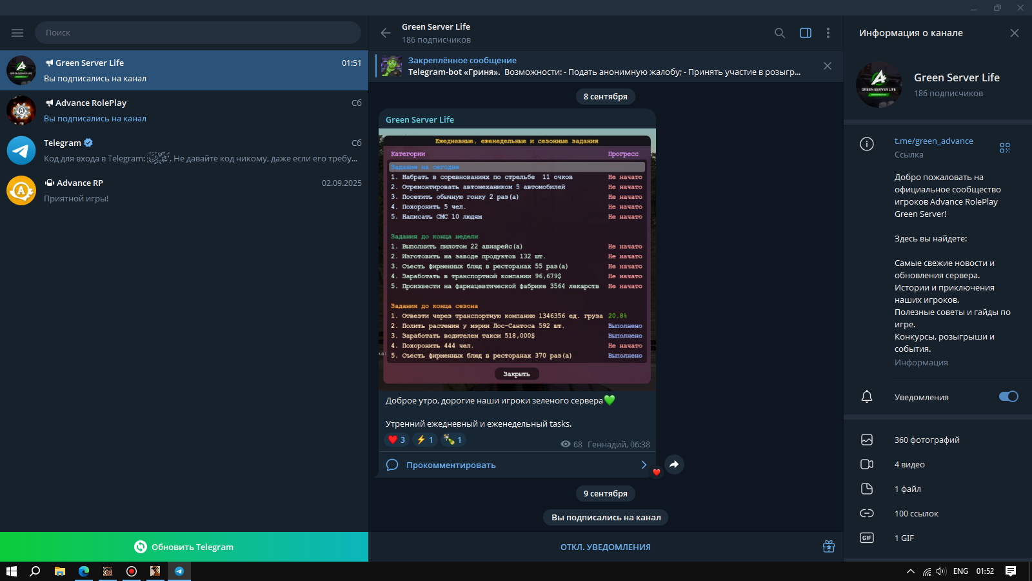Open search in the channel header
Viewport: 1032px width, 581px height.
pos(780,33)
